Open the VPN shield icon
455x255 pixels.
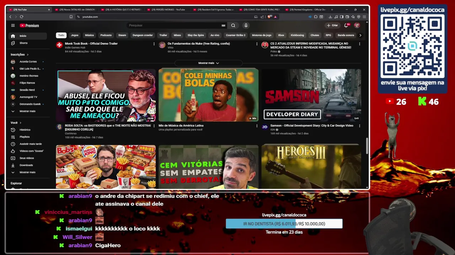359,17
